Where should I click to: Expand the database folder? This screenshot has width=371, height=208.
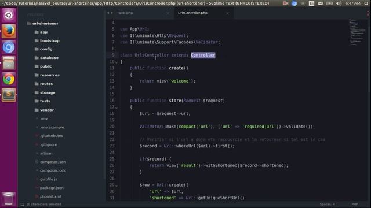pos(46,58)
